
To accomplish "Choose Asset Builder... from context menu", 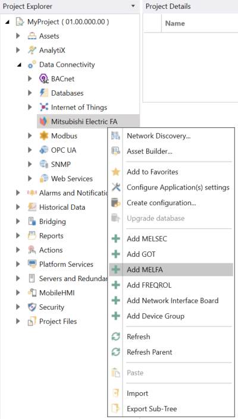I will 171,151.
